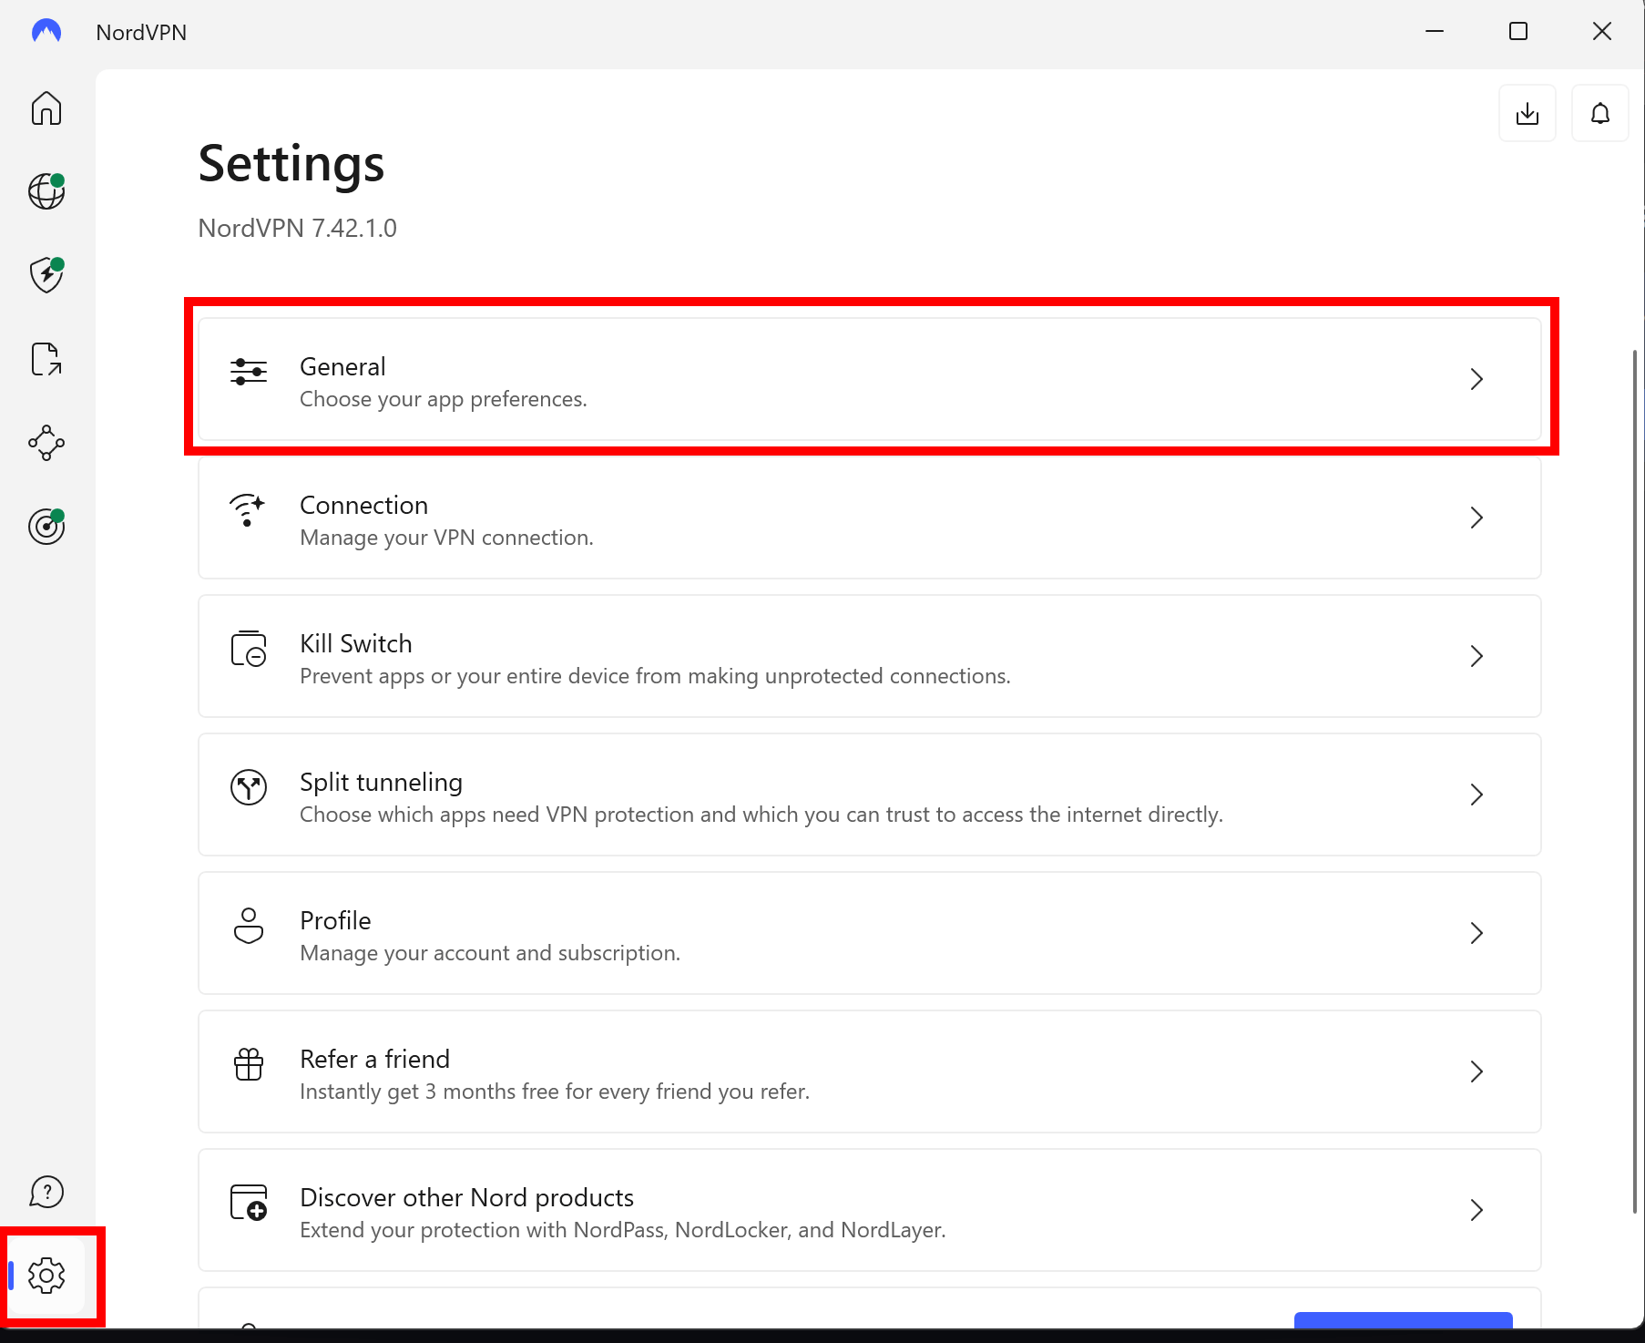This screenshot has height=1343, width=1645.
Task: Click the Discover Nord products icon
Action: point(249,1203)
